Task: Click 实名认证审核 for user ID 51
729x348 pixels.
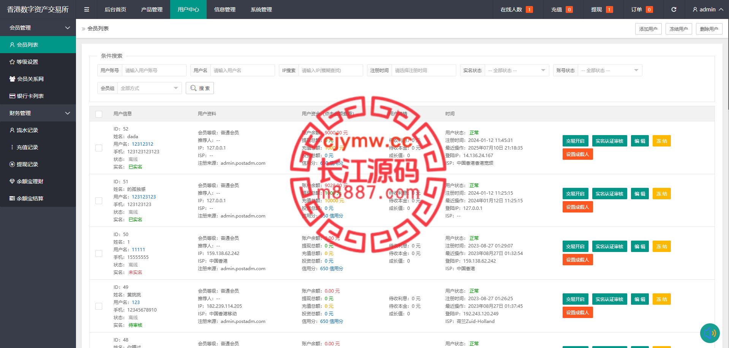Action: tap(610, 194)
